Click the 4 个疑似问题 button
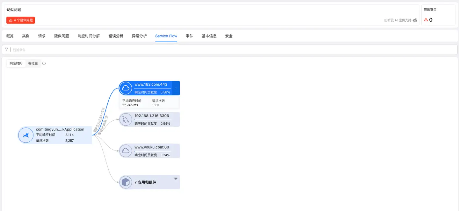The width and height of the screenshot is (459, 211). (x=20, y=20)
